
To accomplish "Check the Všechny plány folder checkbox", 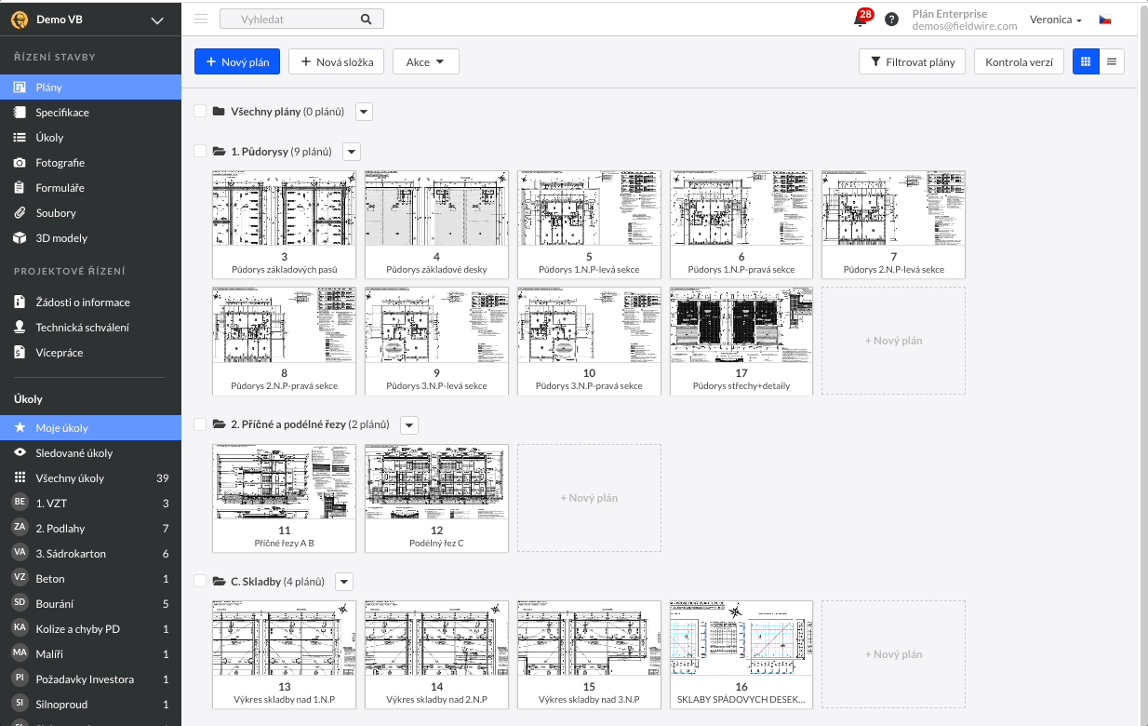I will tap(200, 111).
